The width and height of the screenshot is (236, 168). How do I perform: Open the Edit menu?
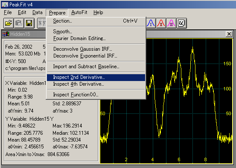click(22, 12)
